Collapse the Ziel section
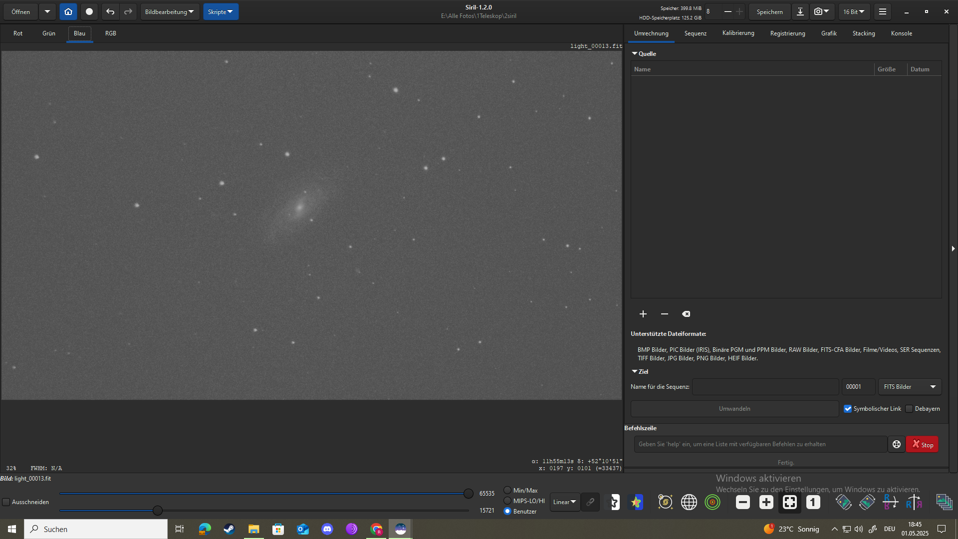958x539 pixels. [x=635, y=371]
